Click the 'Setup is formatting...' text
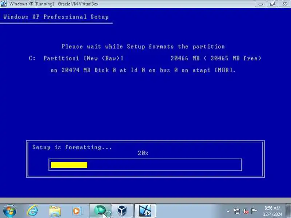The image size is (291, 218). 72,148
